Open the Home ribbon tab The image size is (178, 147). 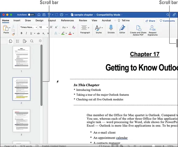[x=6, y=21]
